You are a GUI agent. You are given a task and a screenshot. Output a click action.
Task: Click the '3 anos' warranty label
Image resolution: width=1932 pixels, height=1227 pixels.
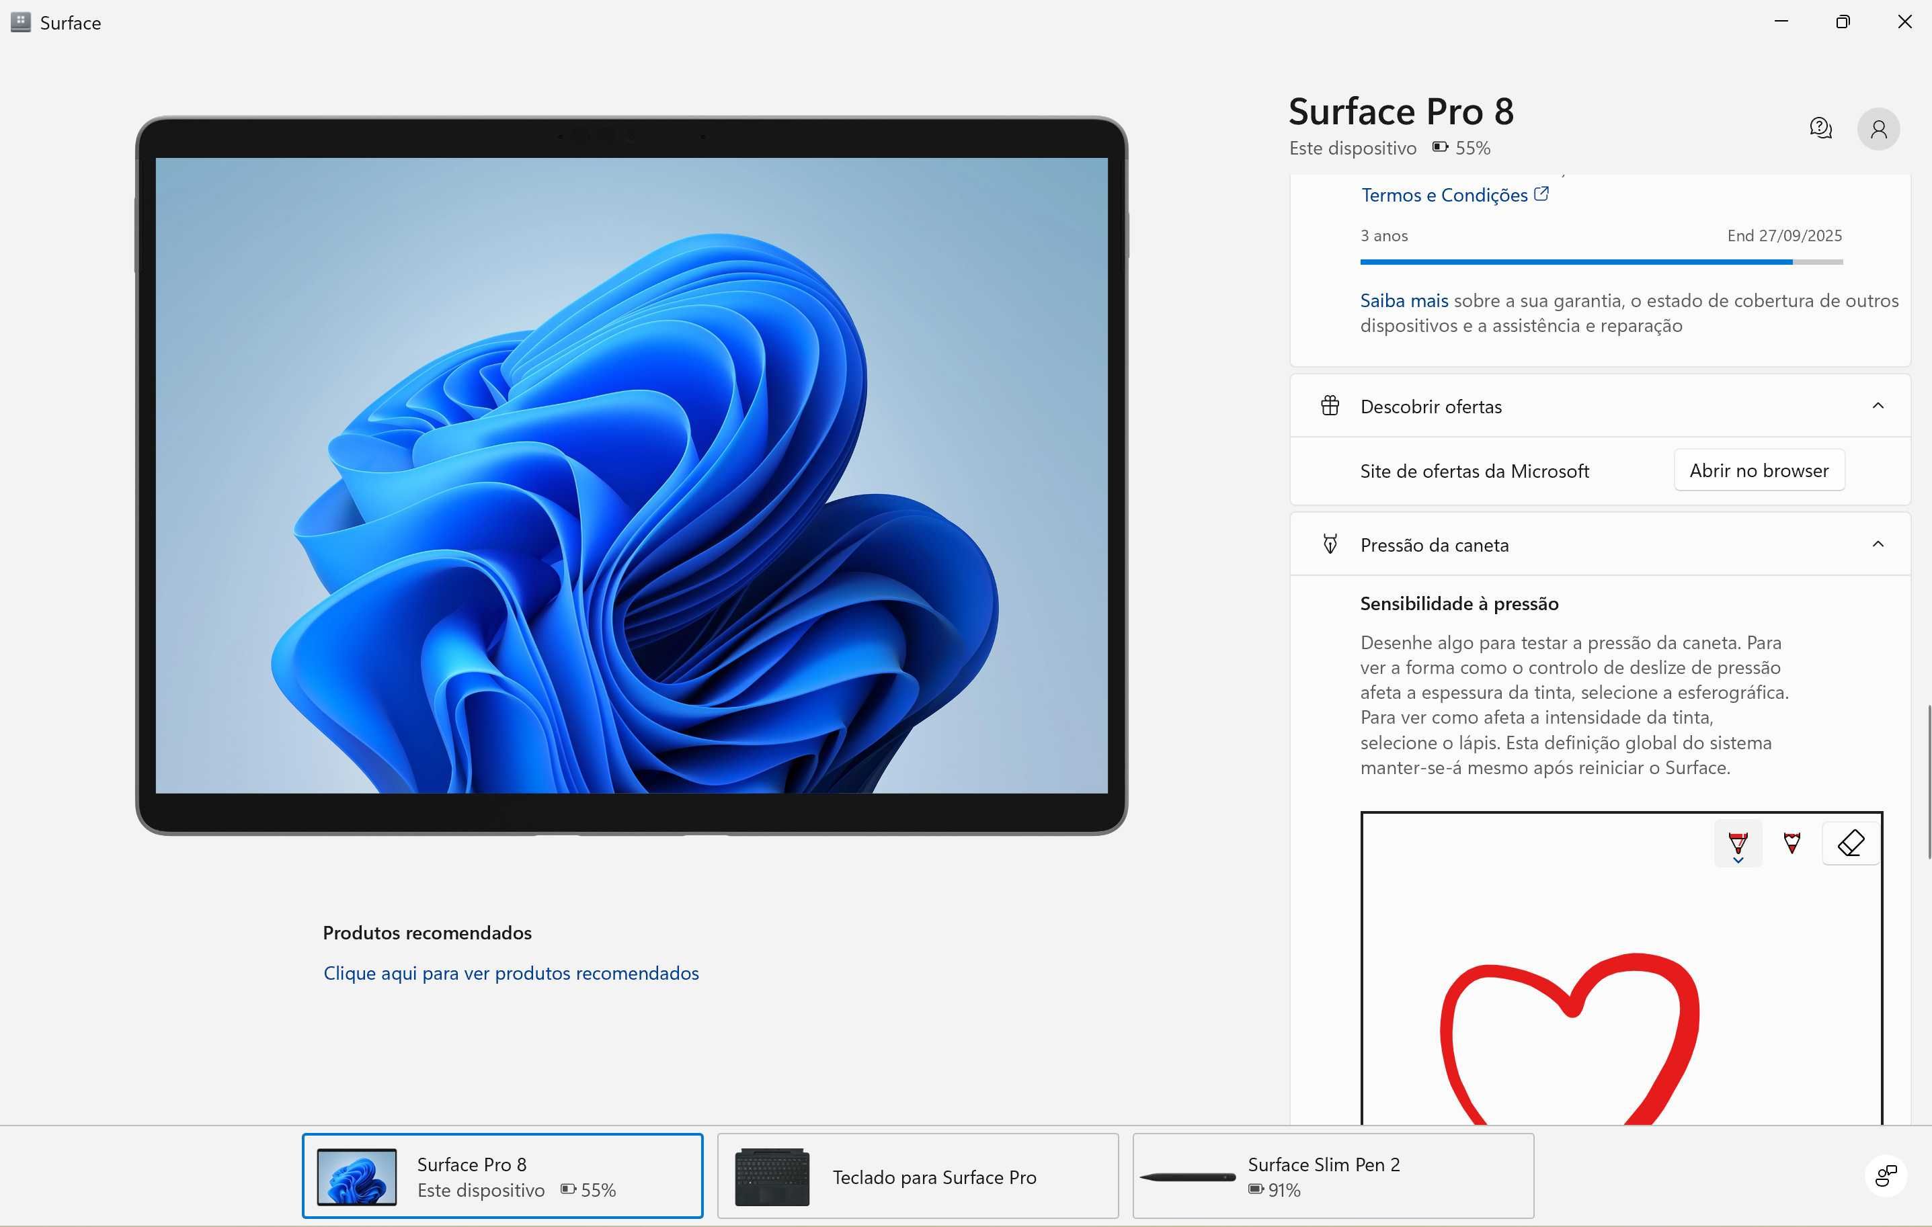coord(1384,236)
